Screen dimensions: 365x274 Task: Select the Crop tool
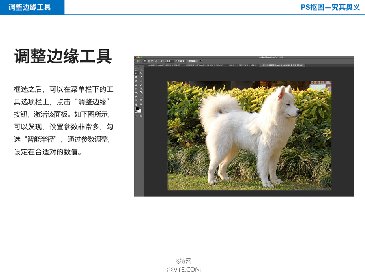pyautogui.click(x=136, y=77)
